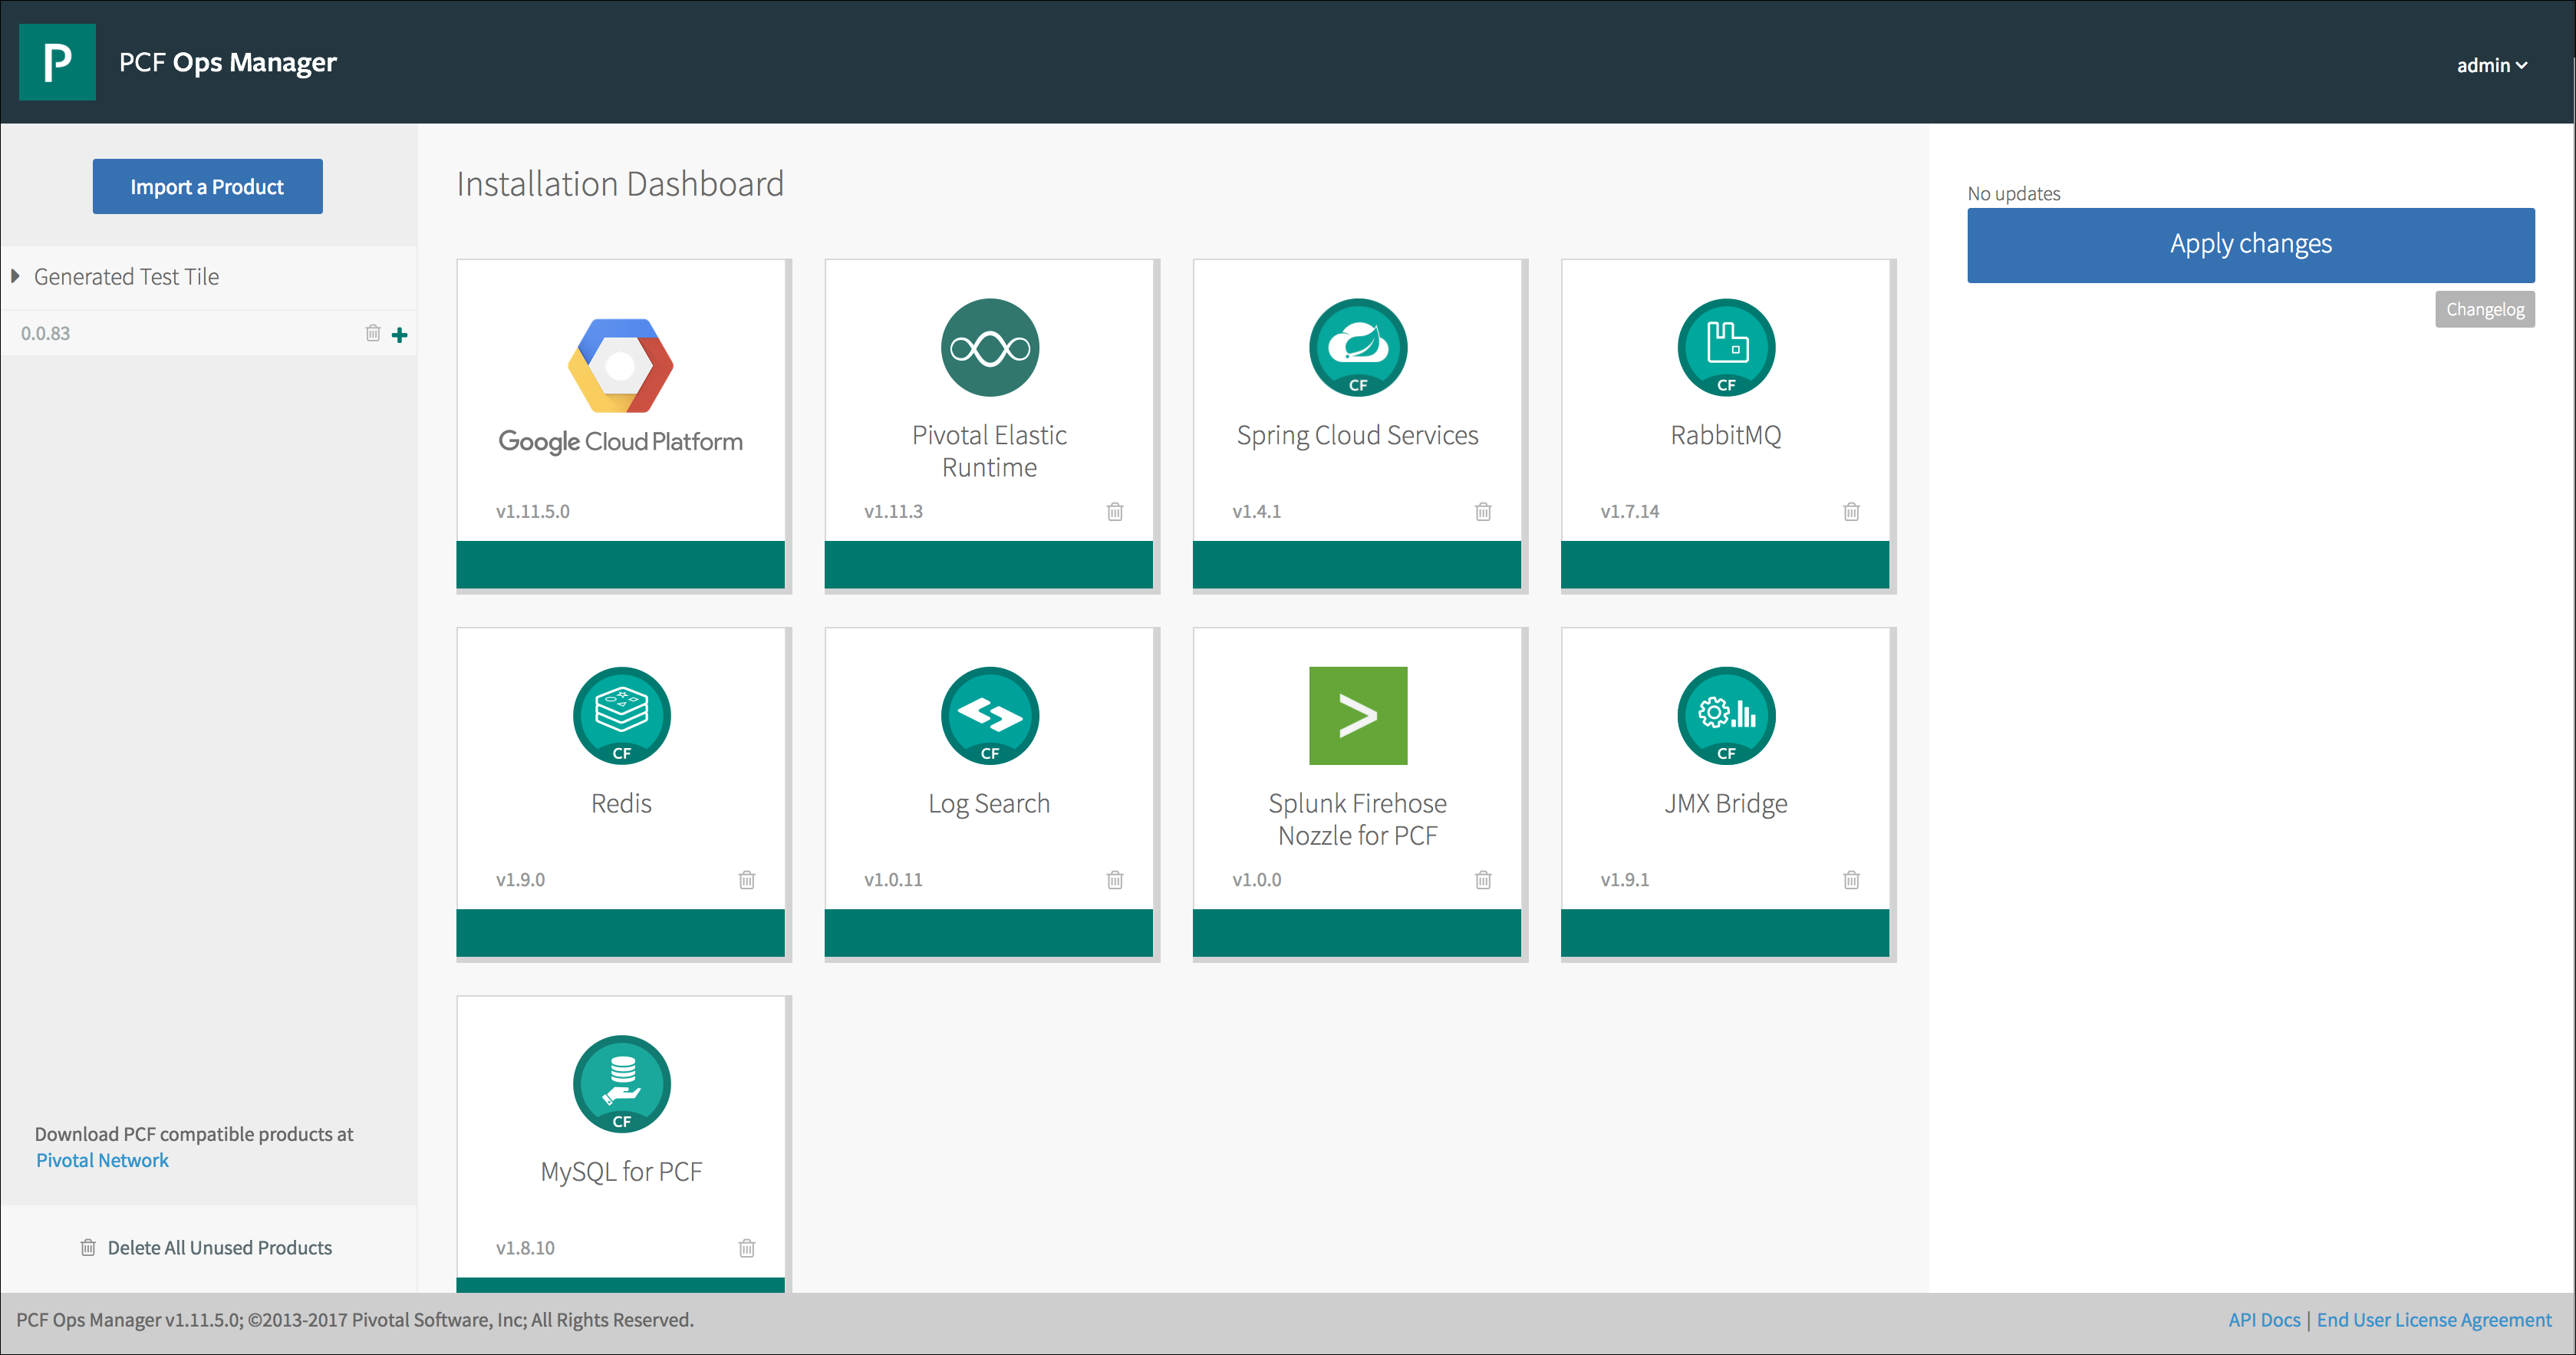Viewport: 2576px width, 1355px height.
Task: Select the Redis tile icon
Action: click(x=621, y=716)
